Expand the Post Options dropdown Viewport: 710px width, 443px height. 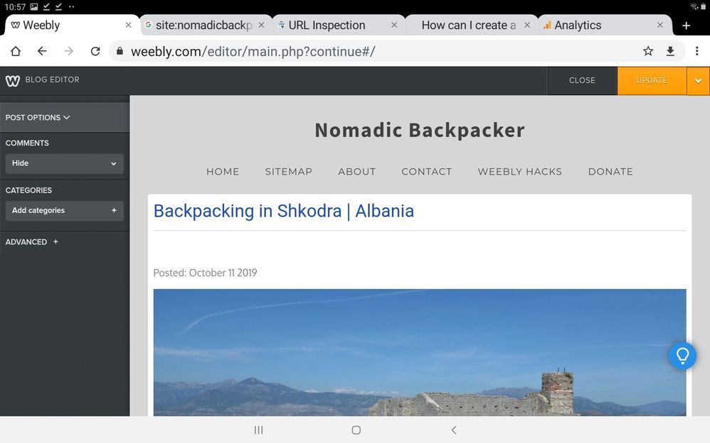(x=38, y=117)
